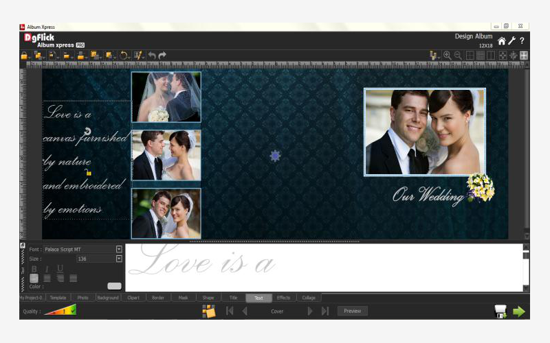Expand the paste/copy pages toolbar dropdown
Screen dimensions: 550x343
44,58
